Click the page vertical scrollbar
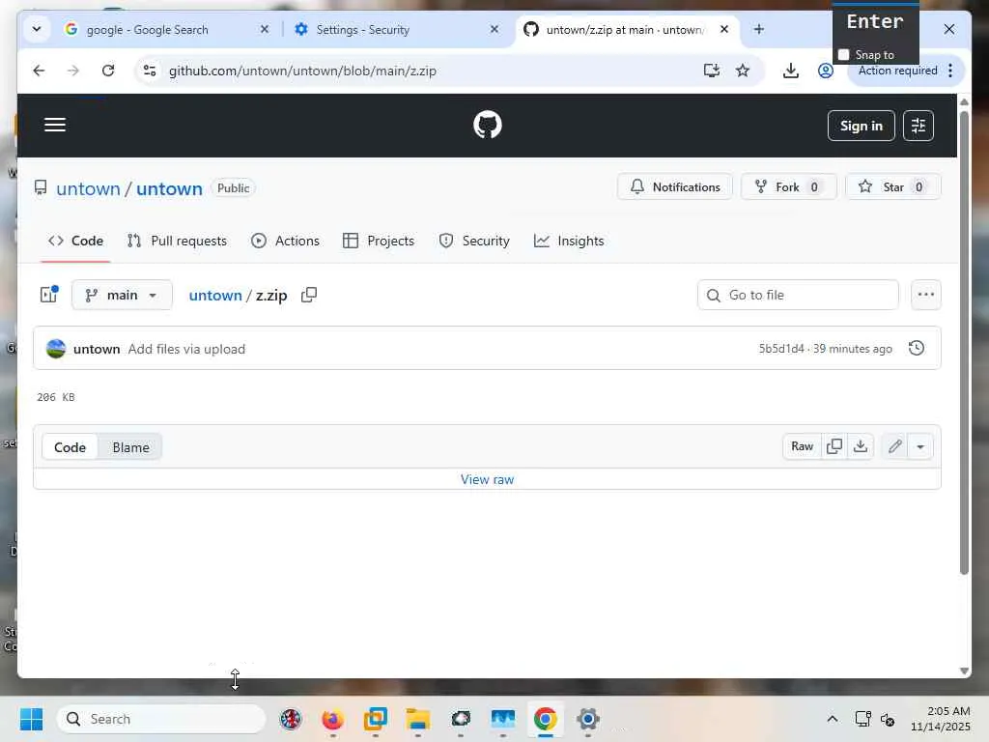 [964, 344]
